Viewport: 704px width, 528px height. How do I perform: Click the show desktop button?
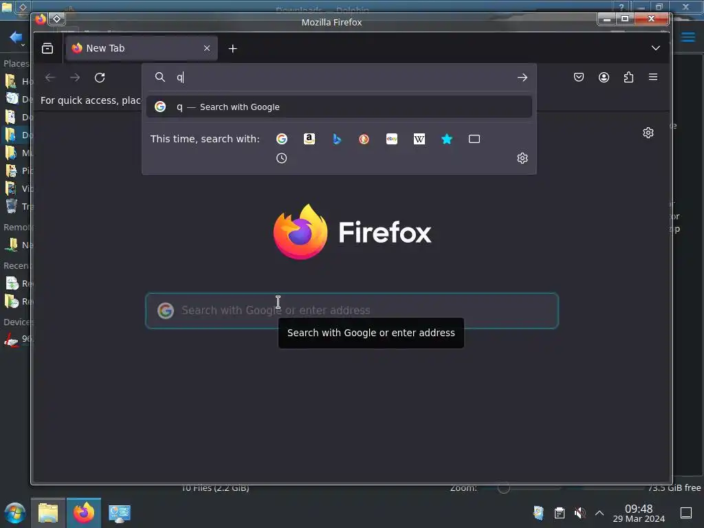pyautogui.click(x=686, y=513)
